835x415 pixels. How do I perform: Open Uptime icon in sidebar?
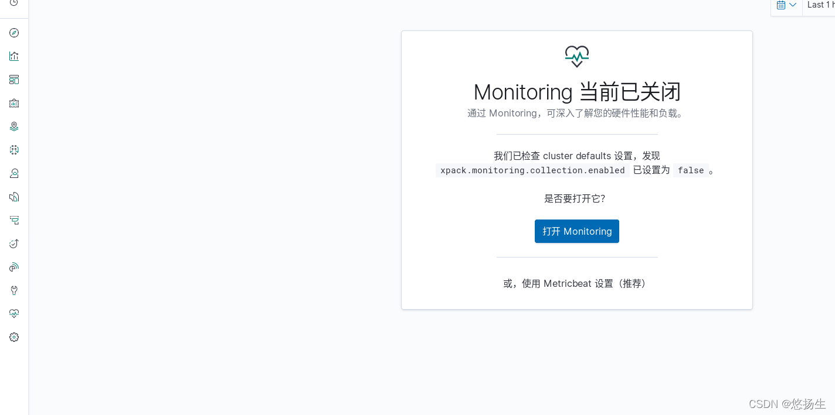(x=14, y=243)
